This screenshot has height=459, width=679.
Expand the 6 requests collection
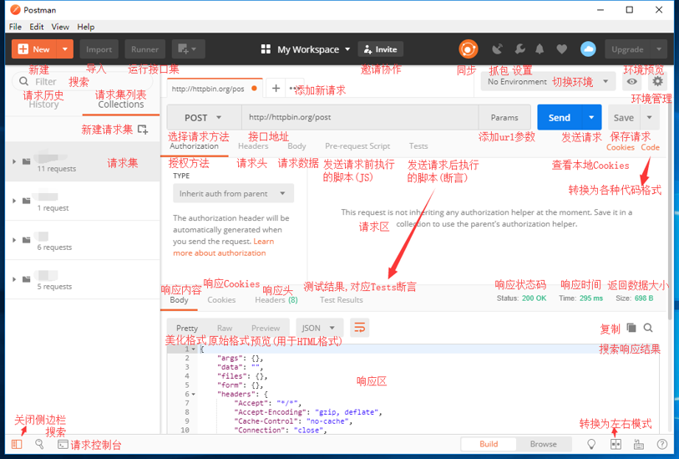click(x=14, y=240)
